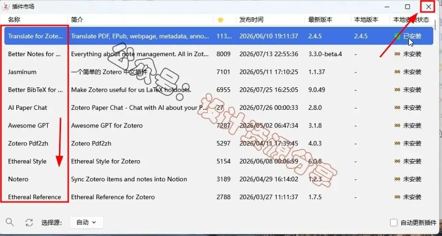
Task: Click description 'Make Zotero useful for us LaTeX holdouts.'
Action: (x=131, y=90)
